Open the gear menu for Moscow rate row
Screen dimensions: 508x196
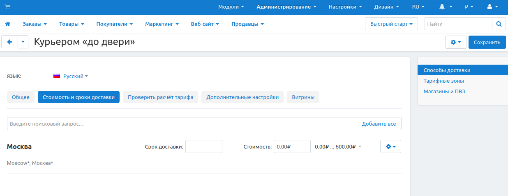point(390,146)
